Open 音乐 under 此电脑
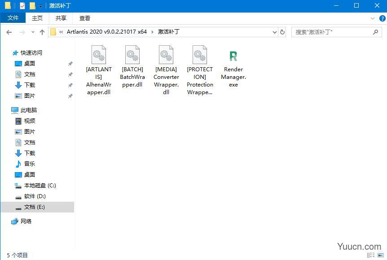 pos(30,164)
